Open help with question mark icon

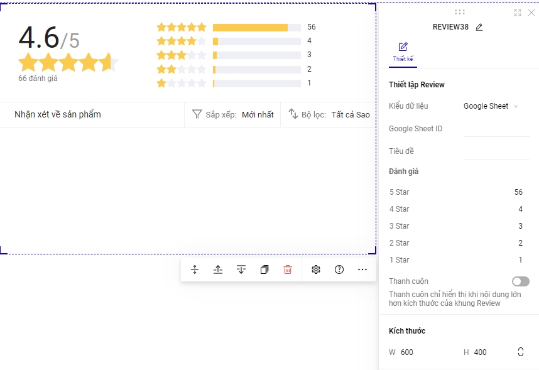(339, 269)
